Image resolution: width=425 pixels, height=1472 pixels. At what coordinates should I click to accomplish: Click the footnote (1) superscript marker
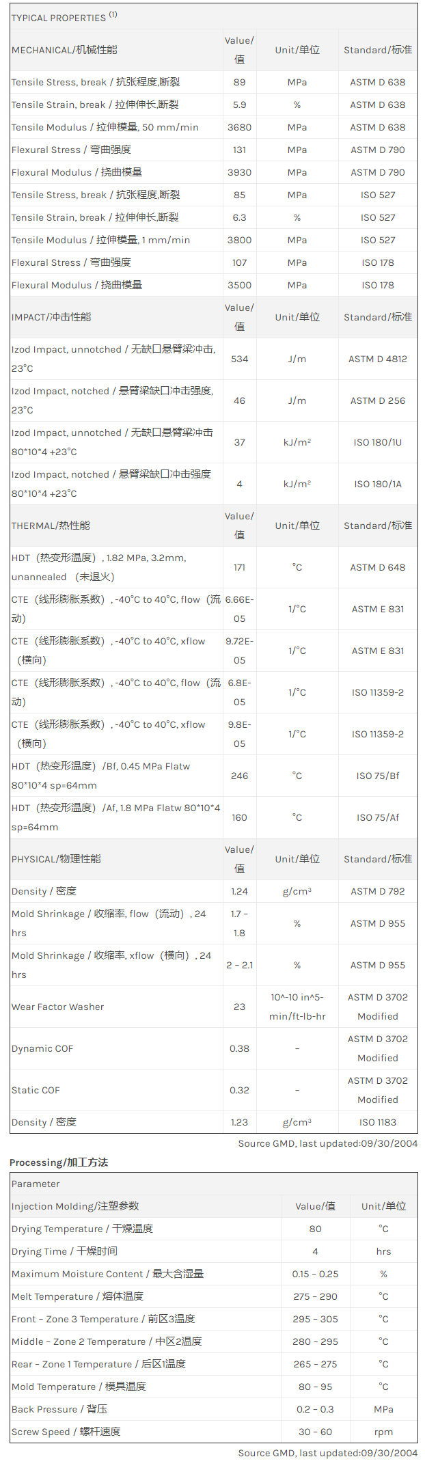click(x=113, y=14)
